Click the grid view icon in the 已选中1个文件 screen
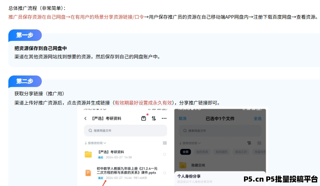This screenshot has height=186, width=320. (259, 143)
